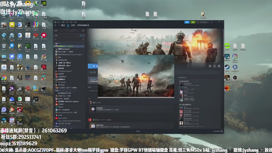Select ARC Raiders in the game list
Image resolution: width=272 pixels, height=153 pixels.
point(61,82)
